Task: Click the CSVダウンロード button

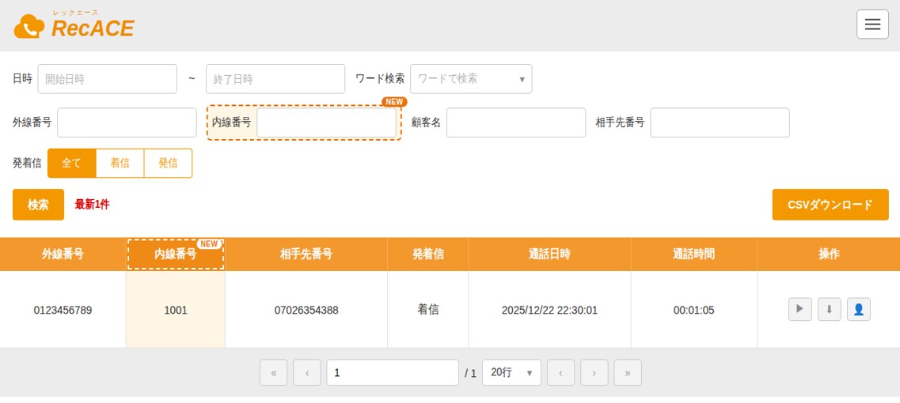Action: tap(830, 205)
